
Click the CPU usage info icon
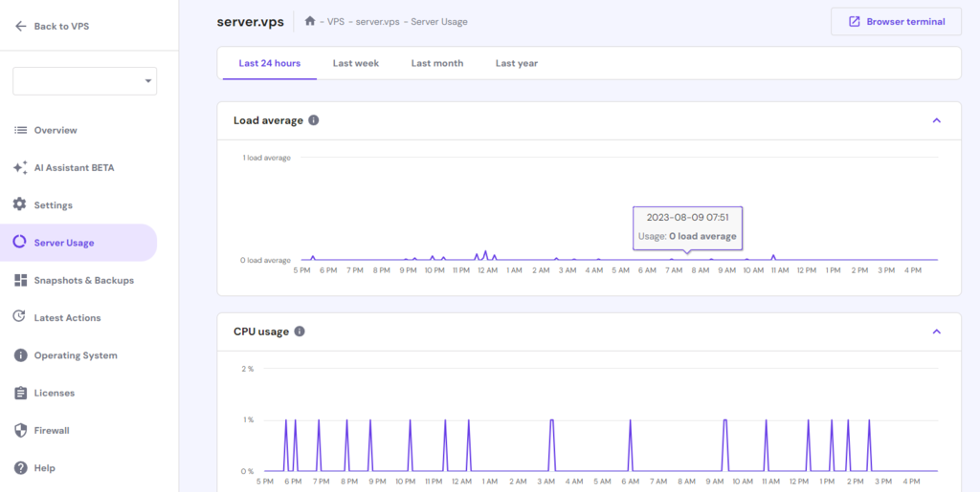coord(300,332)
